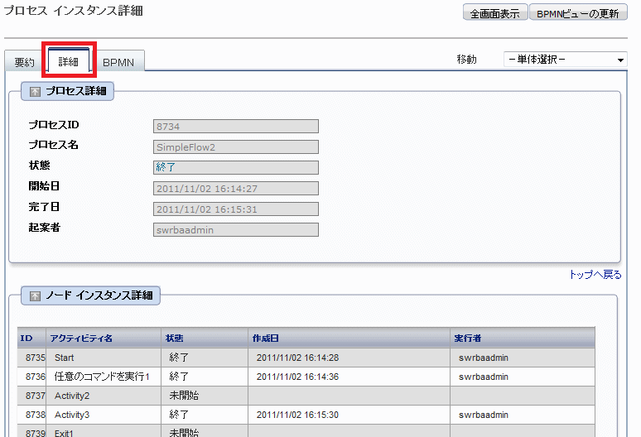Select the Activity3 row in table

(x=72, y=415)
